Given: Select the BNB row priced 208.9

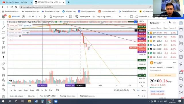Looking at the screenshot, I should [x=162, y=41].
